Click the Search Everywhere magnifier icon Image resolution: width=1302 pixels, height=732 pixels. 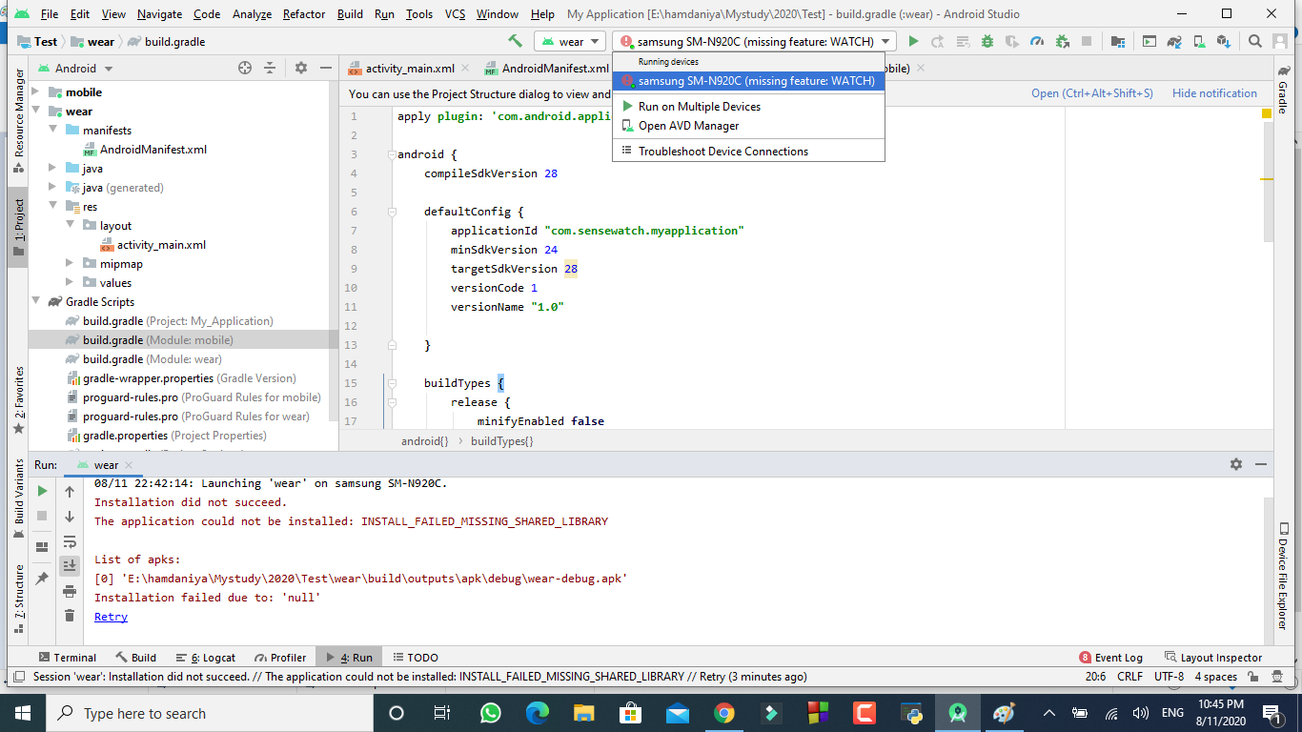[1255, 41]
